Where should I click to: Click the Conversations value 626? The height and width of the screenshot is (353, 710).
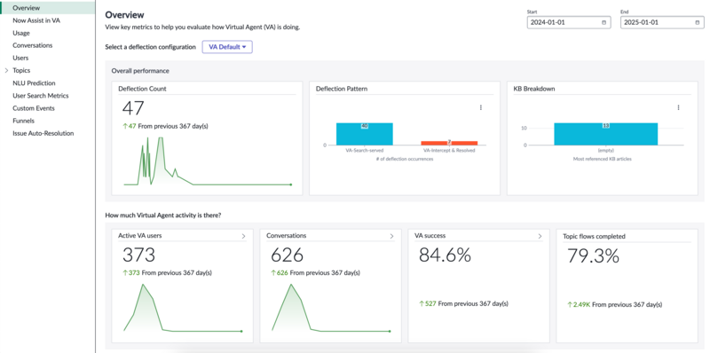tap(287, 255)
